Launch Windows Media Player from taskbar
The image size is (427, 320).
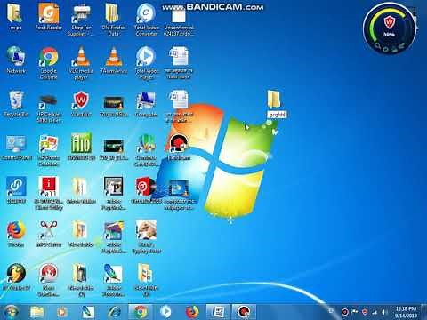coord(62,312)
